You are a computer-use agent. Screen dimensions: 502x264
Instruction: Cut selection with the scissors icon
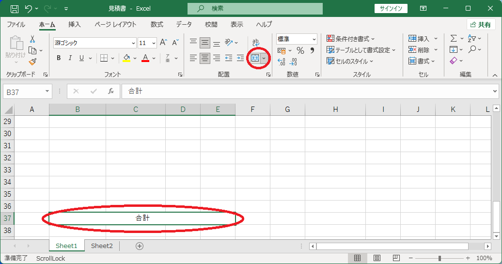(32, 39)
